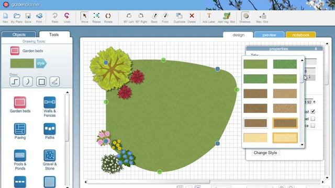
Task: Pick the pale yellow bordered swatch at bottom
Action: click(x=285, y=138)
